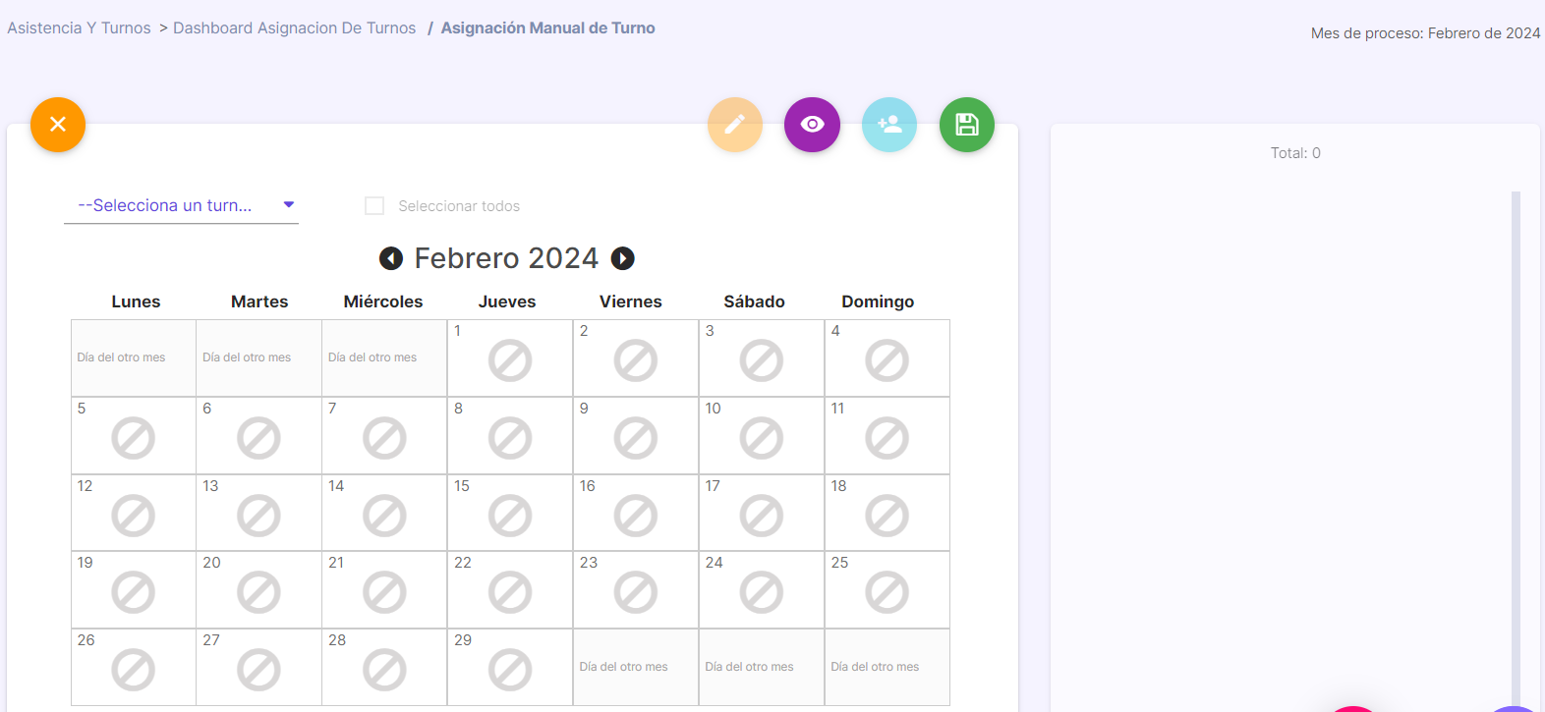Select day 20 Tuesday cell

(x=259, y=590)
